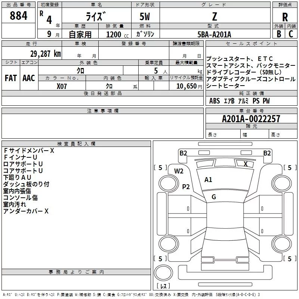Screen dimensions: 299x299
Task: Select the P2 paint mark on the diagram
Action: click(x=186, y=187)
